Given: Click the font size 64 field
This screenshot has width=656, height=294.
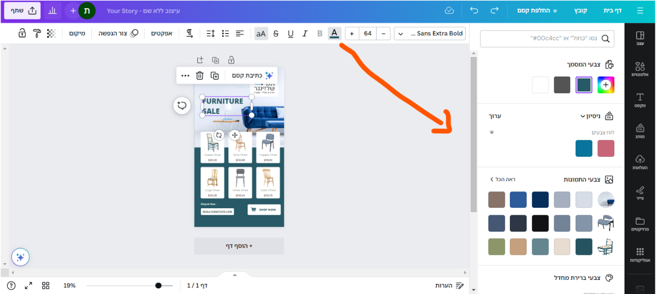Looking at the screenshot, I should pyautogui.click(x=368, y=34).
